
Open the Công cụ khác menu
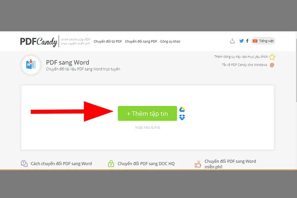click(170, 41)
